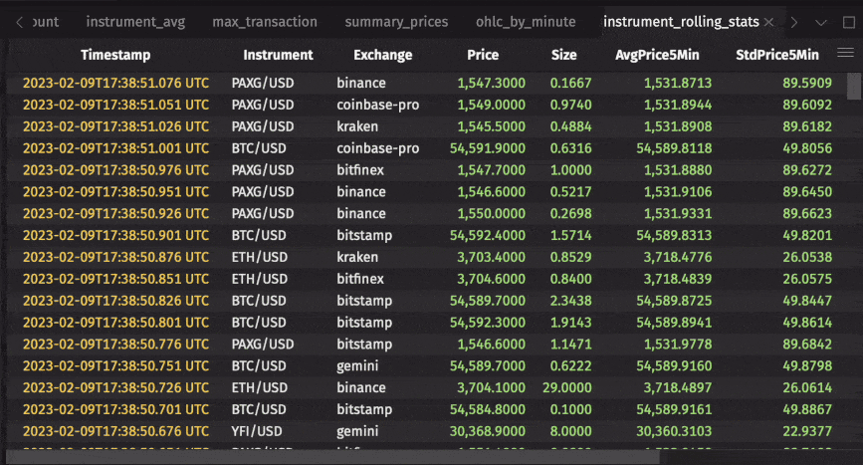This screenshot has width=863, height=465.
Task: Sort by the Timestamp column header
Action: [115, 55]
